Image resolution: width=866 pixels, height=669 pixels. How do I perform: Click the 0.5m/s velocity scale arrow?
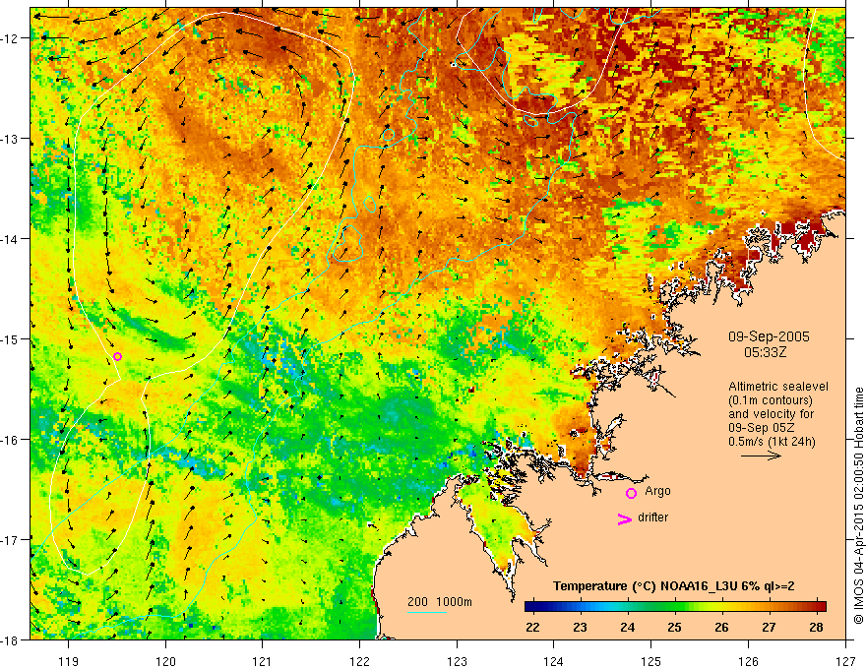coord(761,456)
